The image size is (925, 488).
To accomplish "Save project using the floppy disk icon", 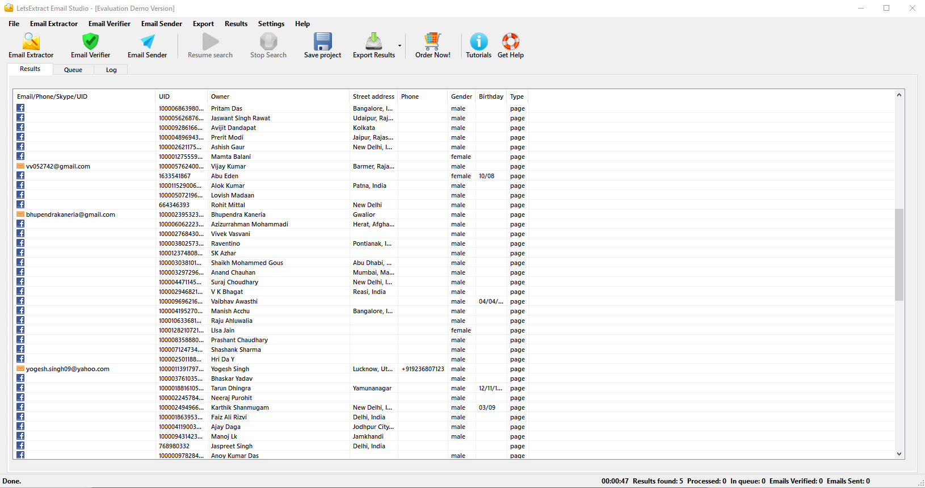I will point(323,41).
